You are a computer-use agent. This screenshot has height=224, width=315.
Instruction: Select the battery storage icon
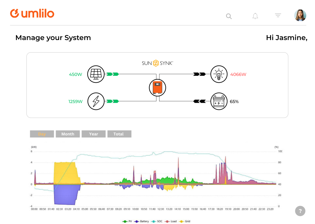[219, 101]
